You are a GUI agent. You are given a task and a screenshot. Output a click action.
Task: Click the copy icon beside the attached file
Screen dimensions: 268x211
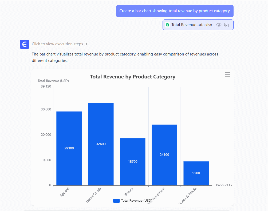coord(226,25)
